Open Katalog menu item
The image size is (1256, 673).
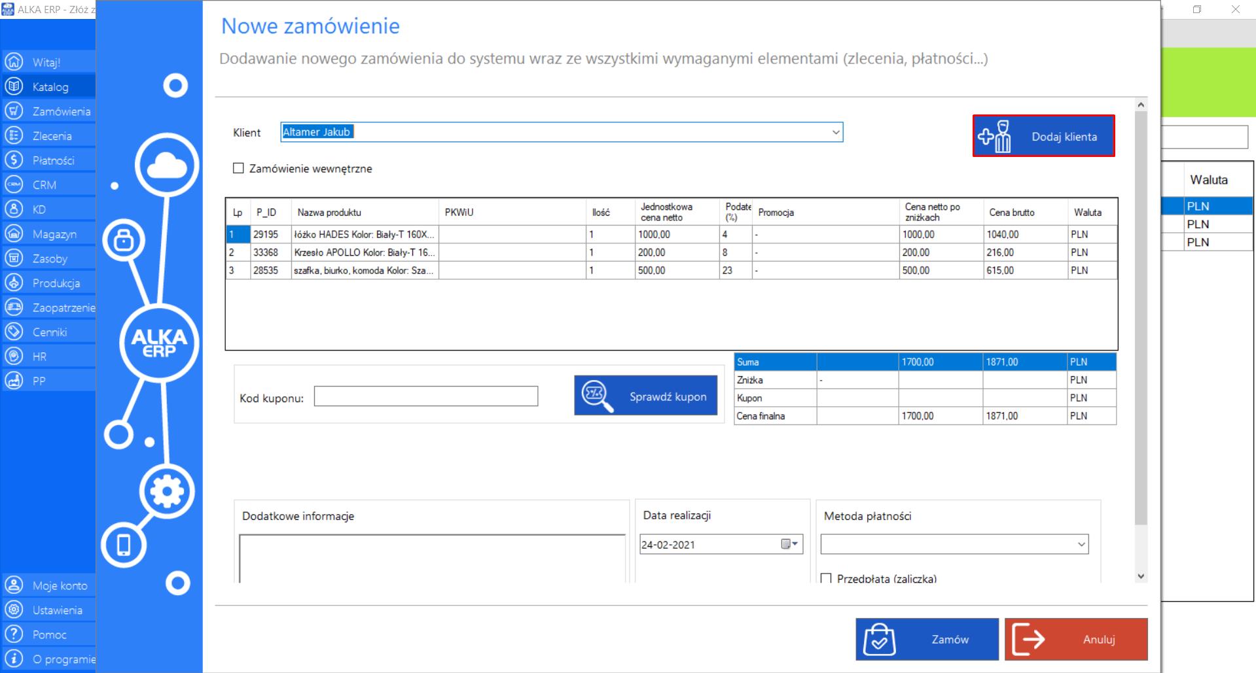pyautogui.click(x=50, y=86)
